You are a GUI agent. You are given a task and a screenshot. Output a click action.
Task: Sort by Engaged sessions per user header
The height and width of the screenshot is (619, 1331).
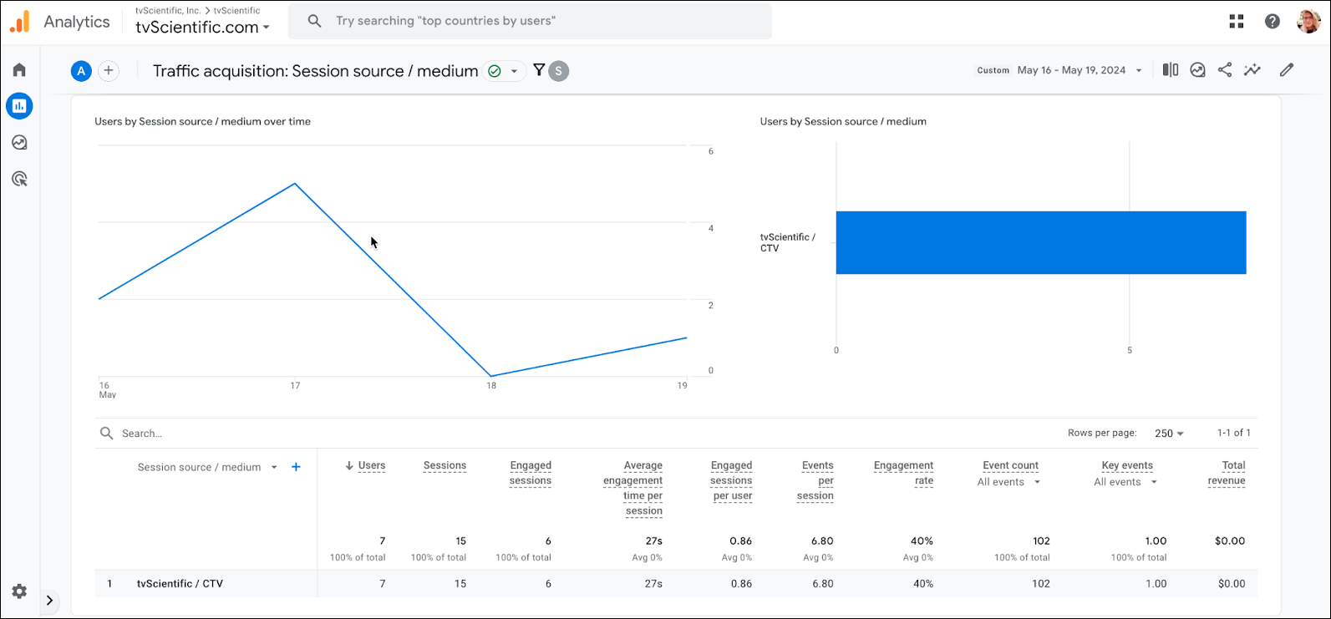731,480
